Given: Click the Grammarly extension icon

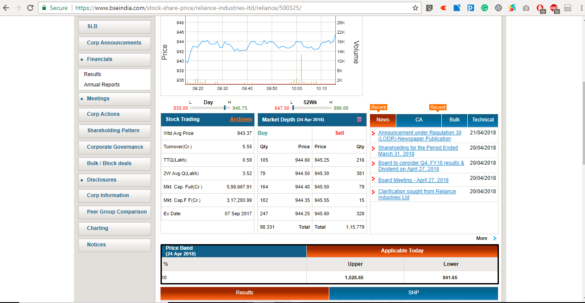Looking at the screenshot, I should [485, 8].
